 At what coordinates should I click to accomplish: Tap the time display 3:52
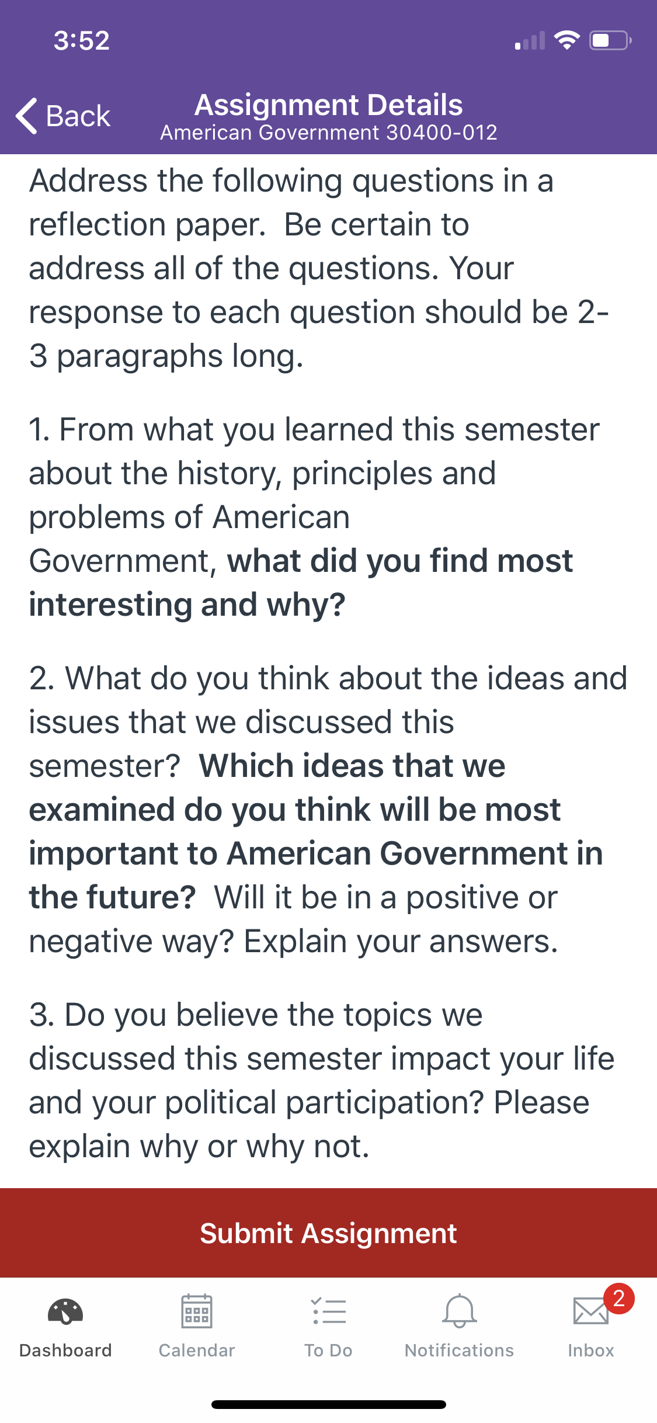click(82, 40)
